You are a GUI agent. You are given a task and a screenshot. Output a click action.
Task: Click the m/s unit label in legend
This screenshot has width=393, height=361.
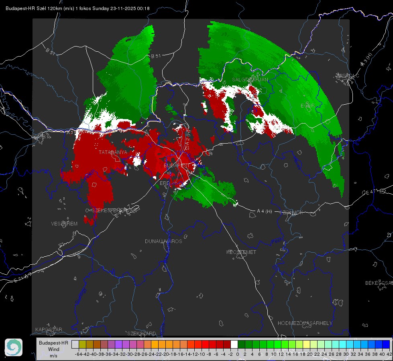click(54, 356)
